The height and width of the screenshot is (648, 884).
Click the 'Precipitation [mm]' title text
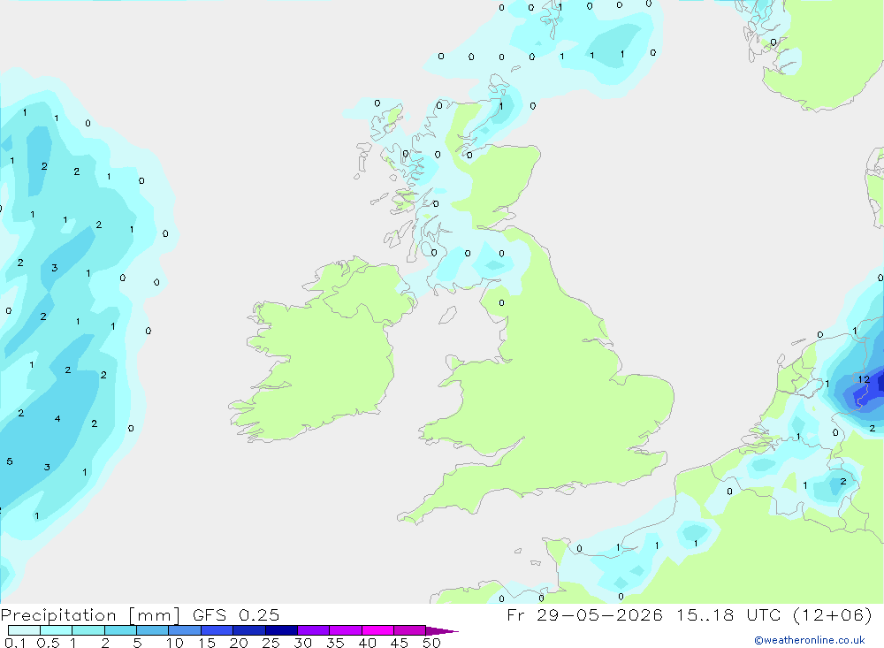click(90, 615)
